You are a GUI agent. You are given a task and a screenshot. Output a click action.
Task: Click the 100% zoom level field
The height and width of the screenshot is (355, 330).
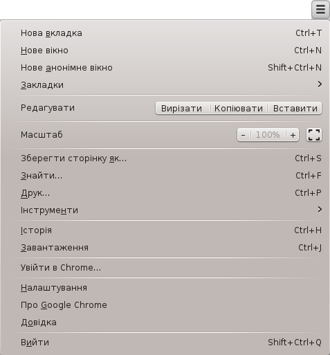coord(268,135)
